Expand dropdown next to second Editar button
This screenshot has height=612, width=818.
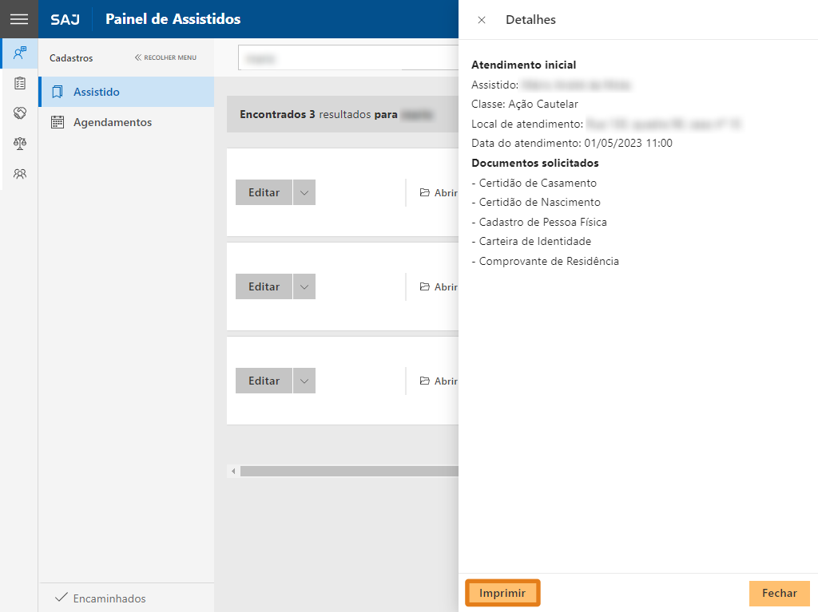click(304, 286)
